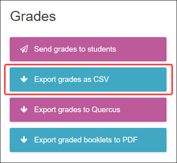Click the word Quercus in the export button
This screenshot has width=177, height=163.
pyautogui.click(x=106, y=110)
